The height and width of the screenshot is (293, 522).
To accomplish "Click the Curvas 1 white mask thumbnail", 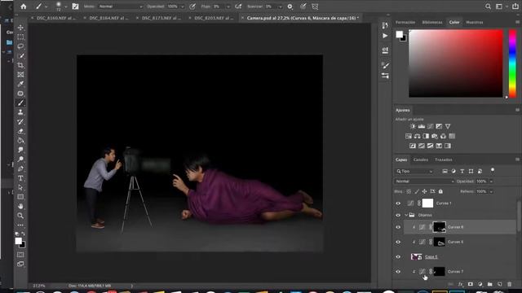I will tap(427, 203).
